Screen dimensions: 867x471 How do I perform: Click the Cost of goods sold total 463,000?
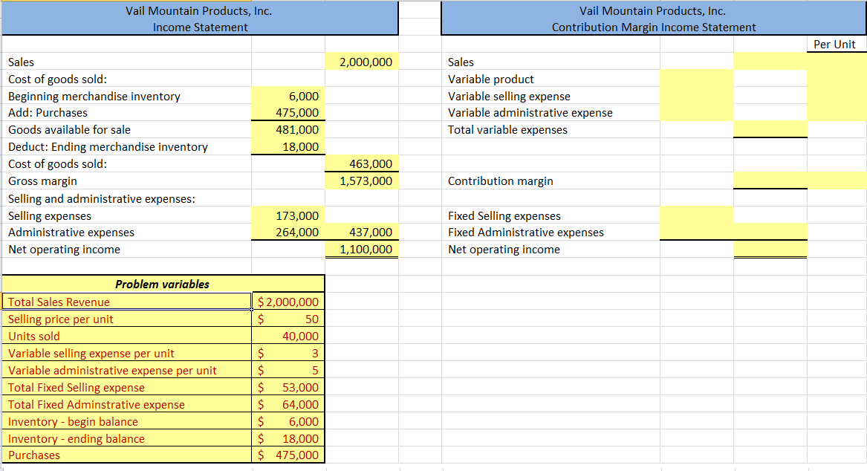(362, 164)
